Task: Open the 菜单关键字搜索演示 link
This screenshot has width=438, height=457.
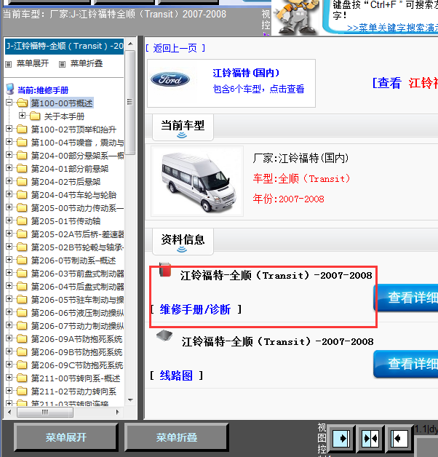Action: (393, 28)
